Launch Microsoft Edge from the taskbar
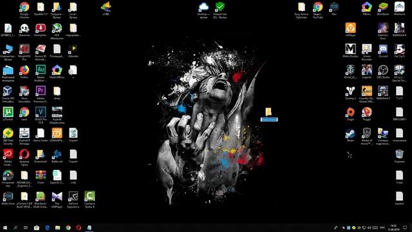 [47, 227]
